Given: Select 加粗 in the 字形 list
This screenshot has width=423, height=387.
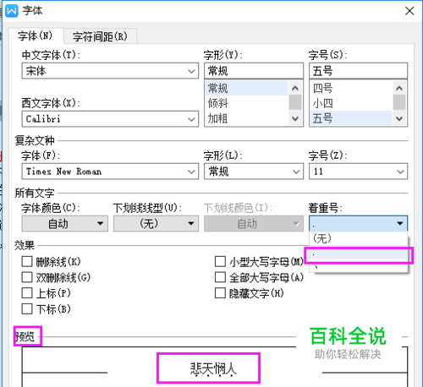Looking at the screenshot, I should coord(247,118).
